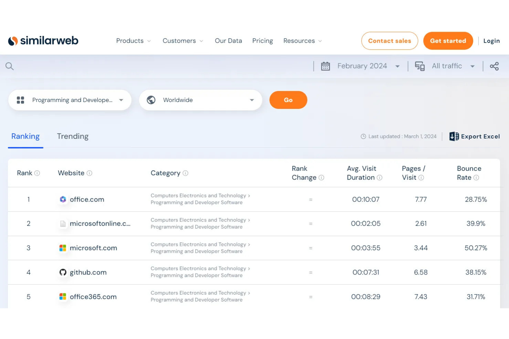Image resolution: width=509 pixels, height=339 pixels.
Task: Expand the Resources menu
Action: coord(303,41)
